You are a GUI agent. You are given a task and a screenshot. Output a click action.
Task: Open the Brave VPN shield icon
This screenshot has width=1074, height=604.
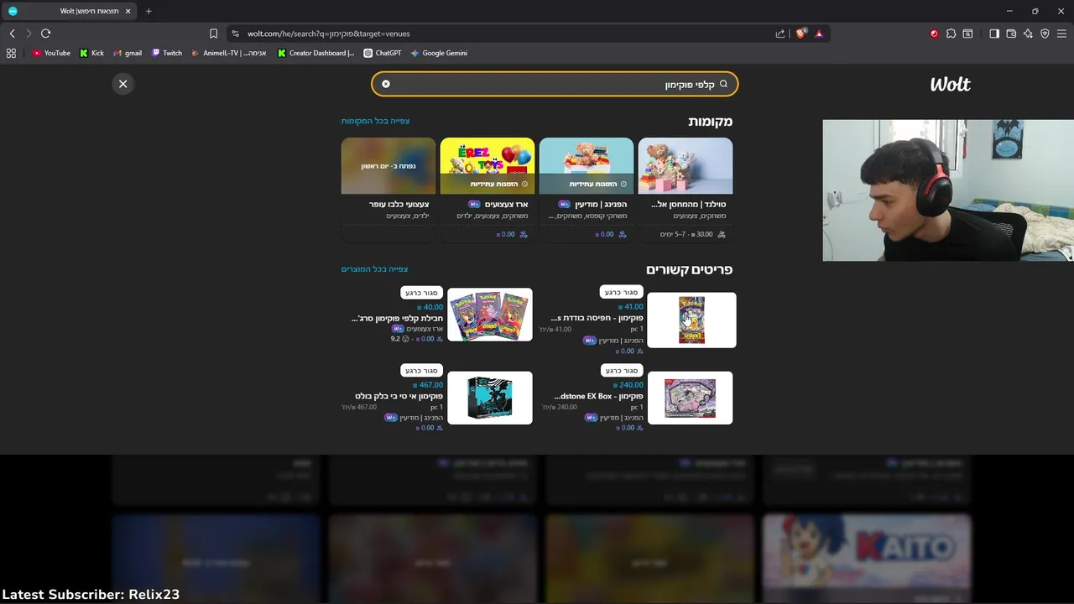(1045, 34)
